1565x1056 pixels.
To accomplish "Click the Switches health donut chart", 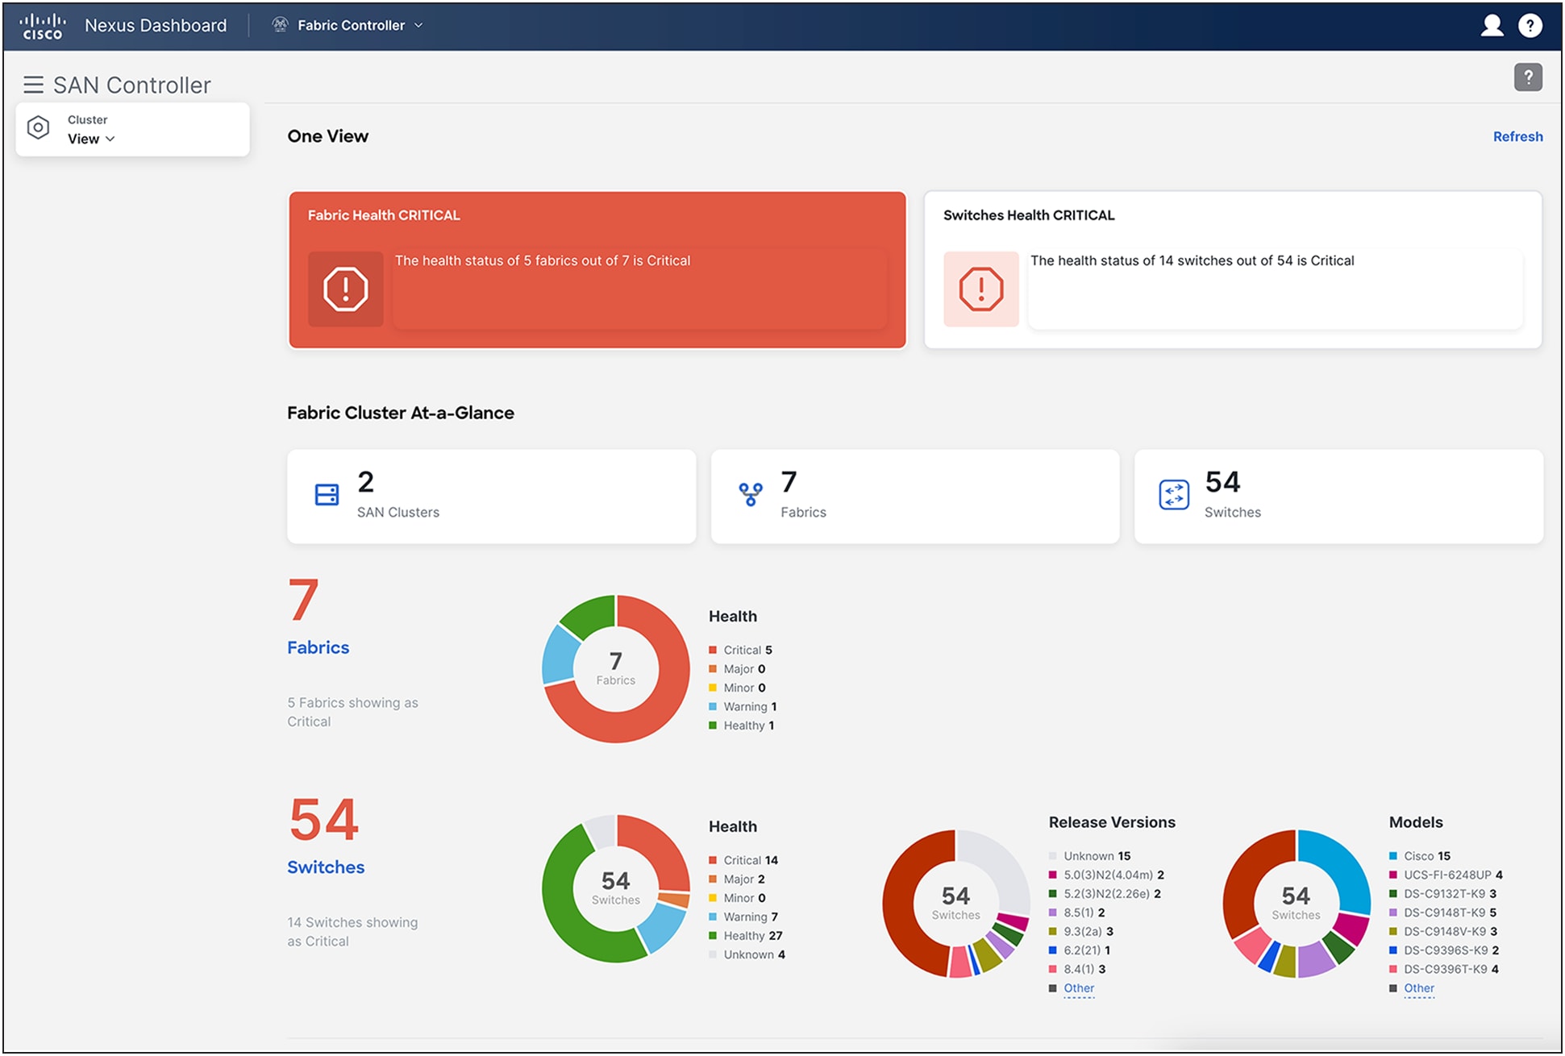I will pos(616,888).
